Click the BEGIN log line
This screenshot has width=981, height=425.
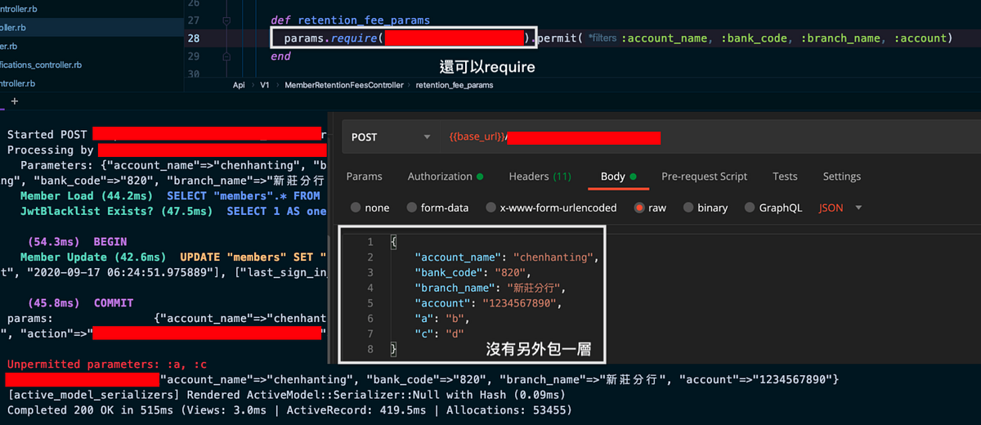[110, 242]
